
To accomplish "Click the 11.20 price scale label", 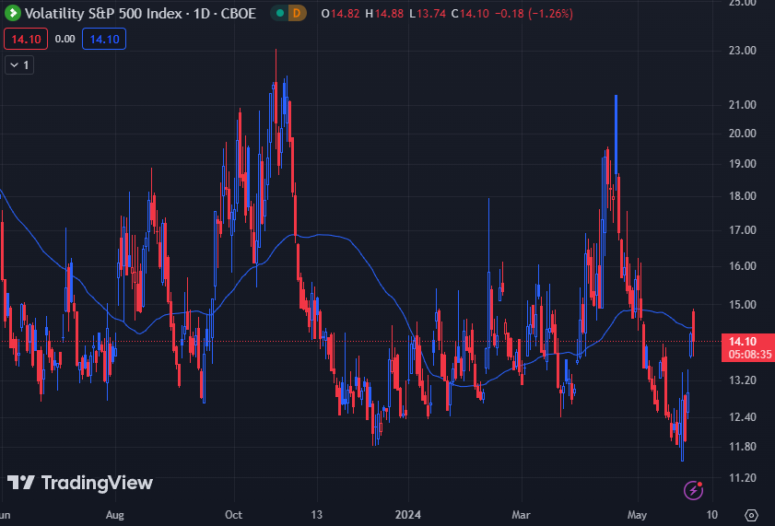I will point(743,478).
